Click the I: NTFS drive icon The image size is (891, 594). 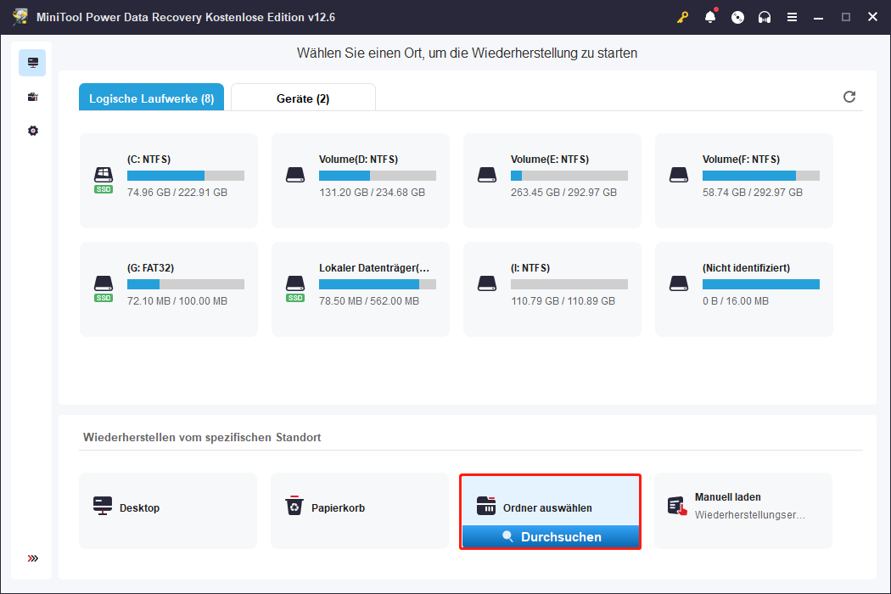(487, 283)
